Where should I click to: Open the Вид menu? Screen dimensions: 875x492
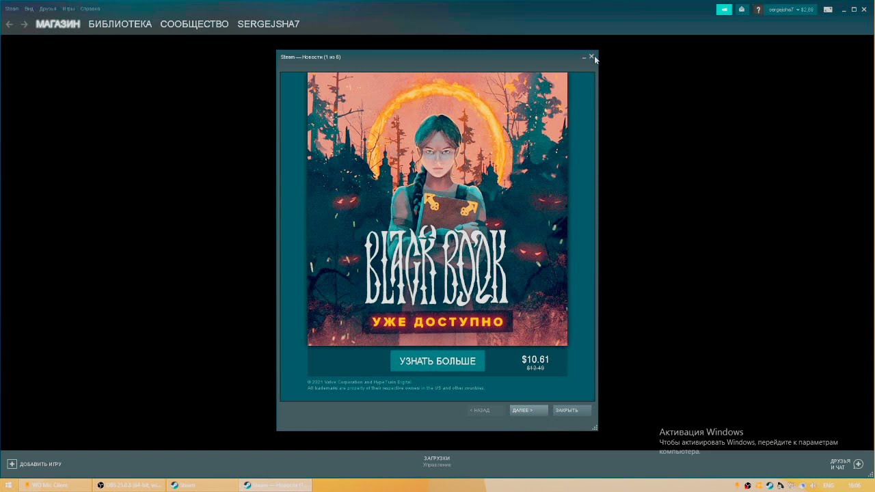pos(29,9)
